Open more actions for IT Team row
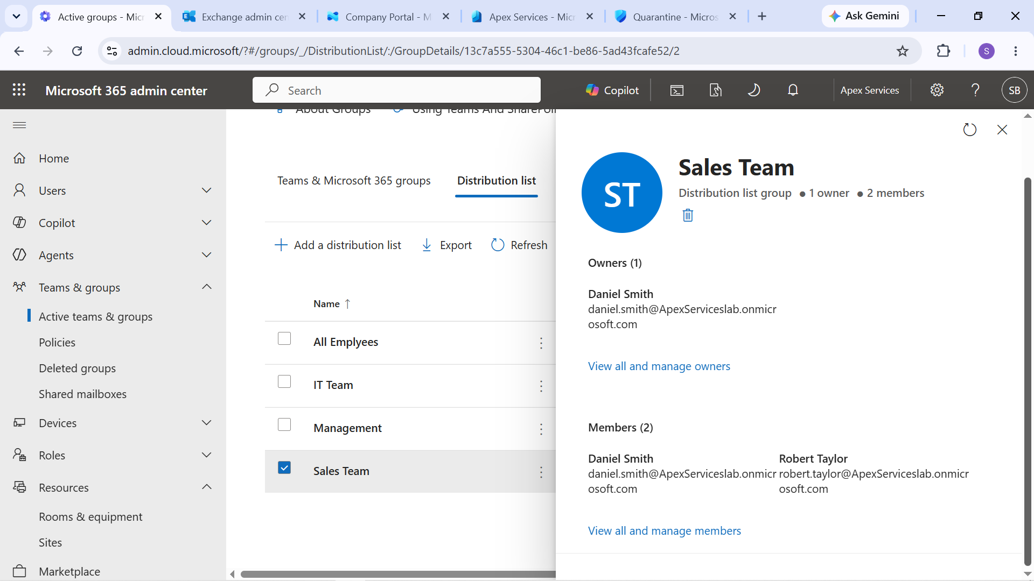The width and height of the screenshot is (1034, 581). pyautogui.click(x=541, y=386)
